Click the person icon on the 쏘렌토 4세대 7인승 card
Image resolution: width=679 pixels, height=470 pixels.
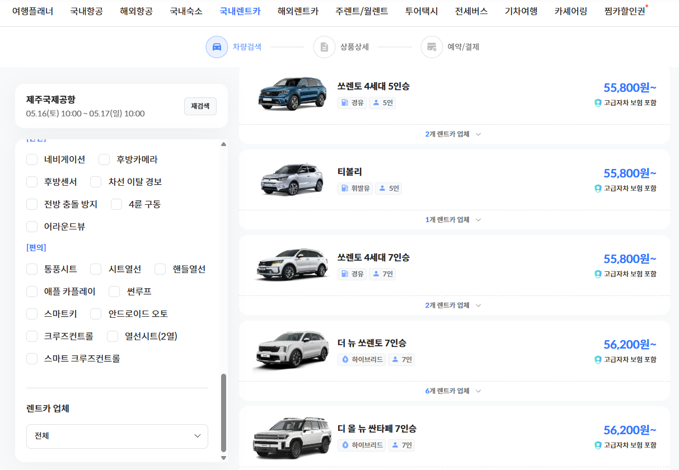(376, 274)
